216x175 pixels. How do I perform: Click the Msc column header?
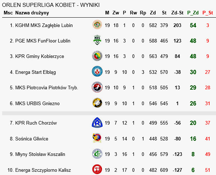coord(8,13)
